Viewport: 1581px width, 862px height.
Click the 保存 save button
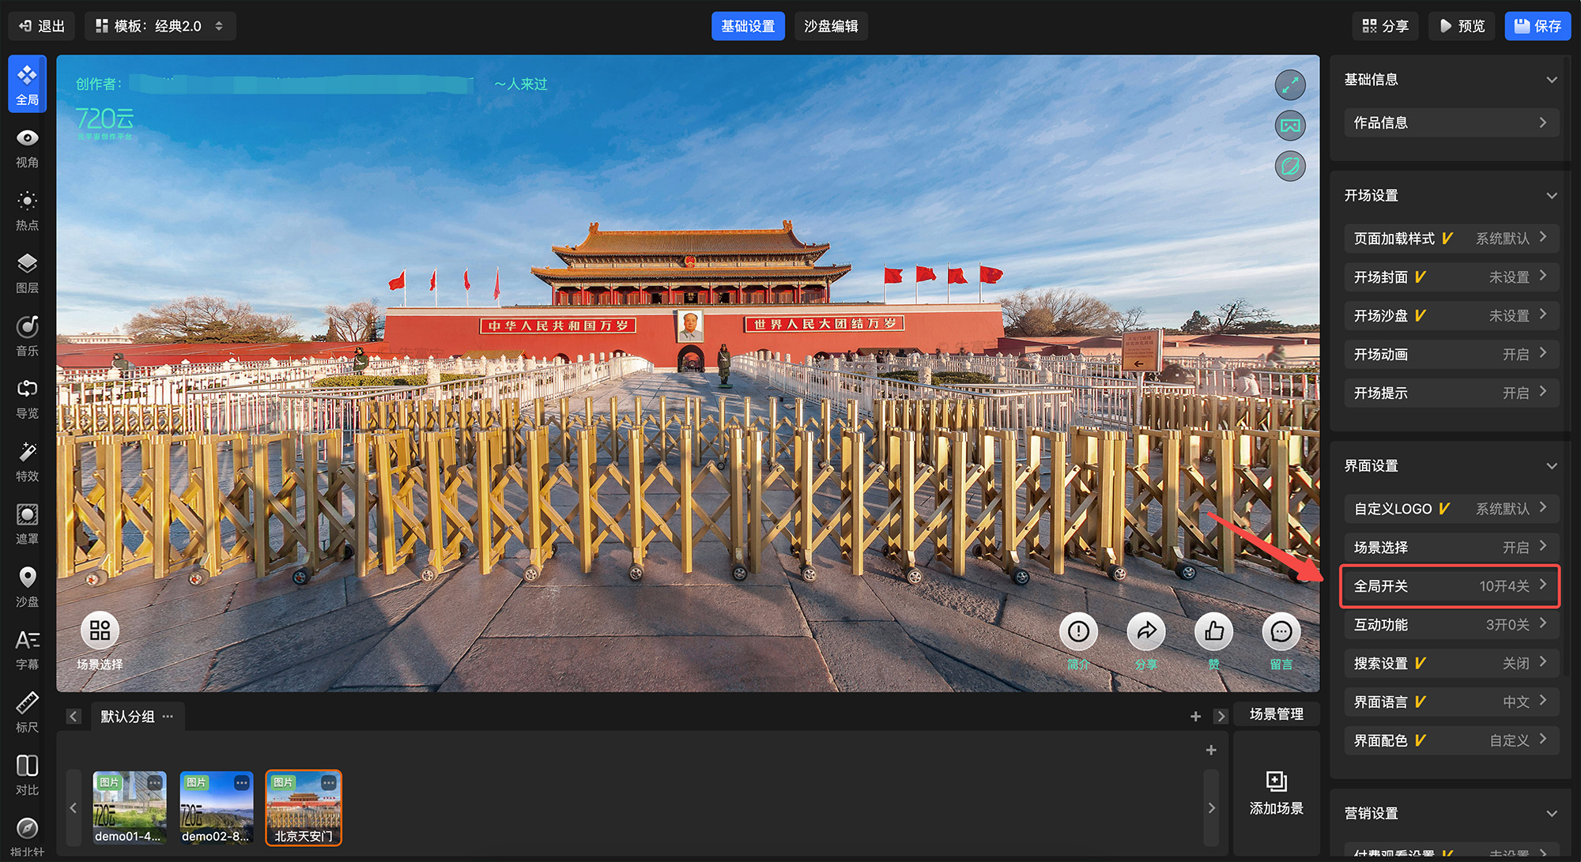(1537, 26)
